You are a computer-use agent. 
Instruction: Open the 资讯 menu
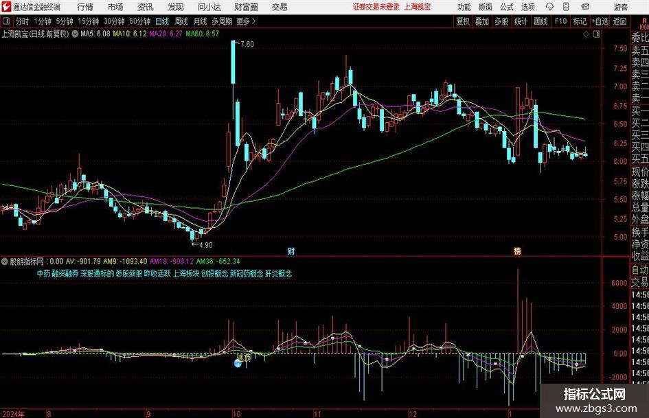coord(146,7)
